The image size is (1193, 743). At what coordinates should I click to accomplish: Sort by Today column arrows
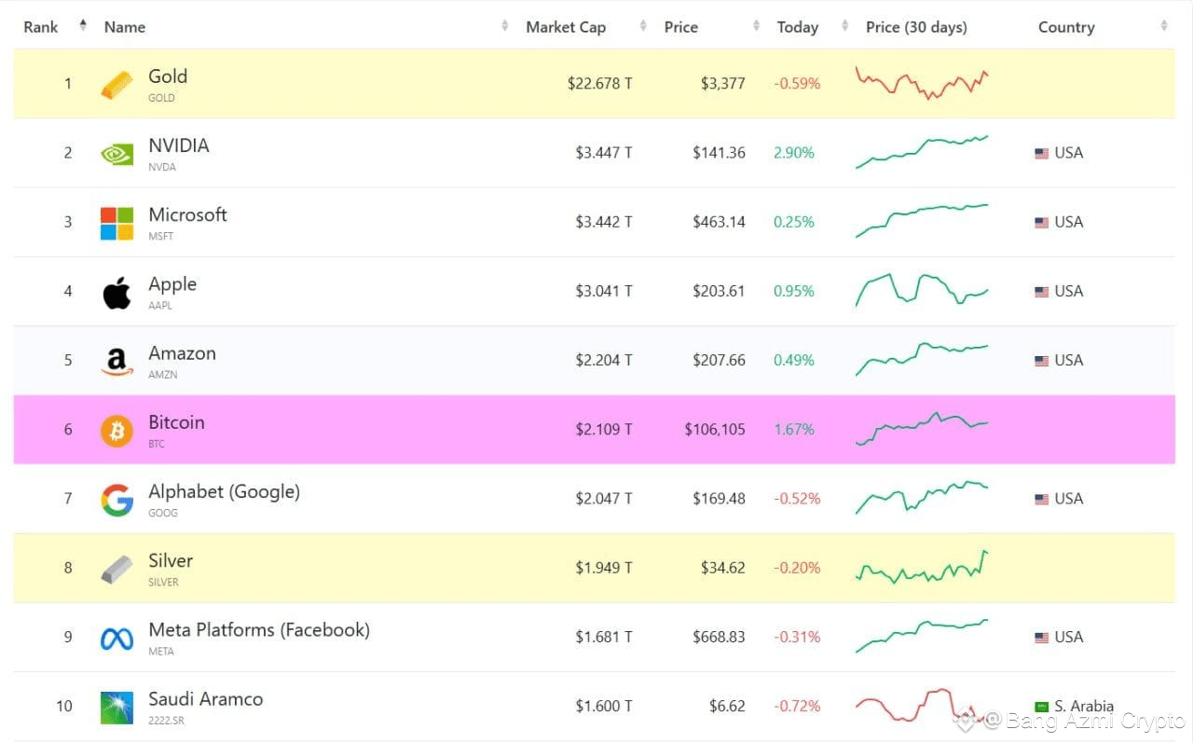[x=845, y=26]
